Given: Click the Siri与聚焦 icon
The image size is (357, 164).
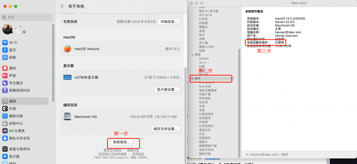Looking at the screenshot, I should pos(5,131).
